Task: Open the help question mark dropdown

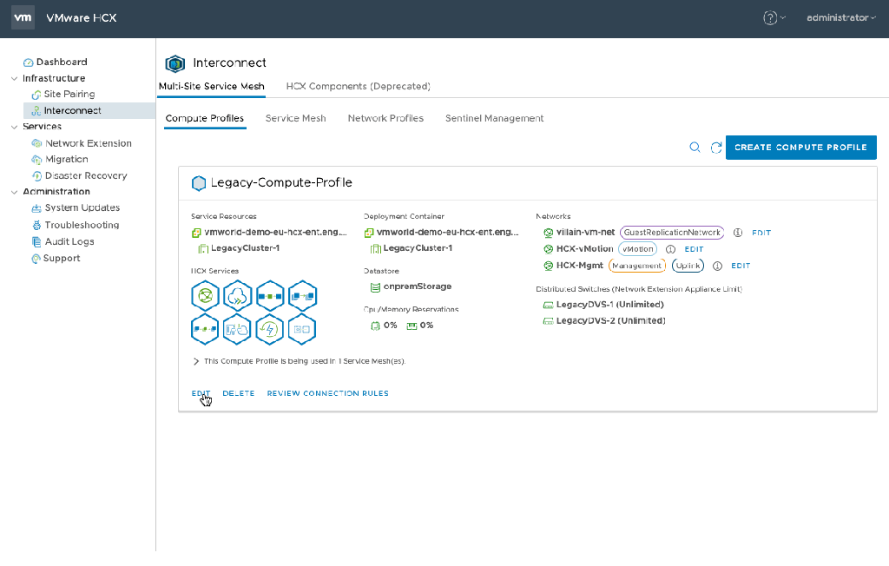Action: pos(774,17)
